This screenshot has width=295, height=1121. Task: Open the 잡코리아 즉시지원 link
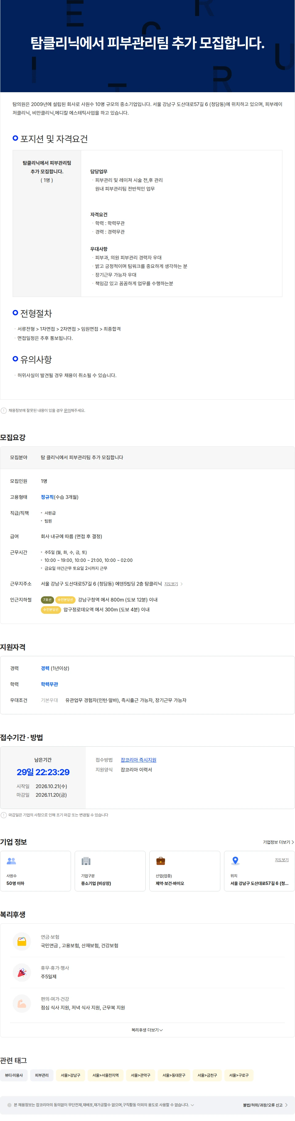(138, 760)
